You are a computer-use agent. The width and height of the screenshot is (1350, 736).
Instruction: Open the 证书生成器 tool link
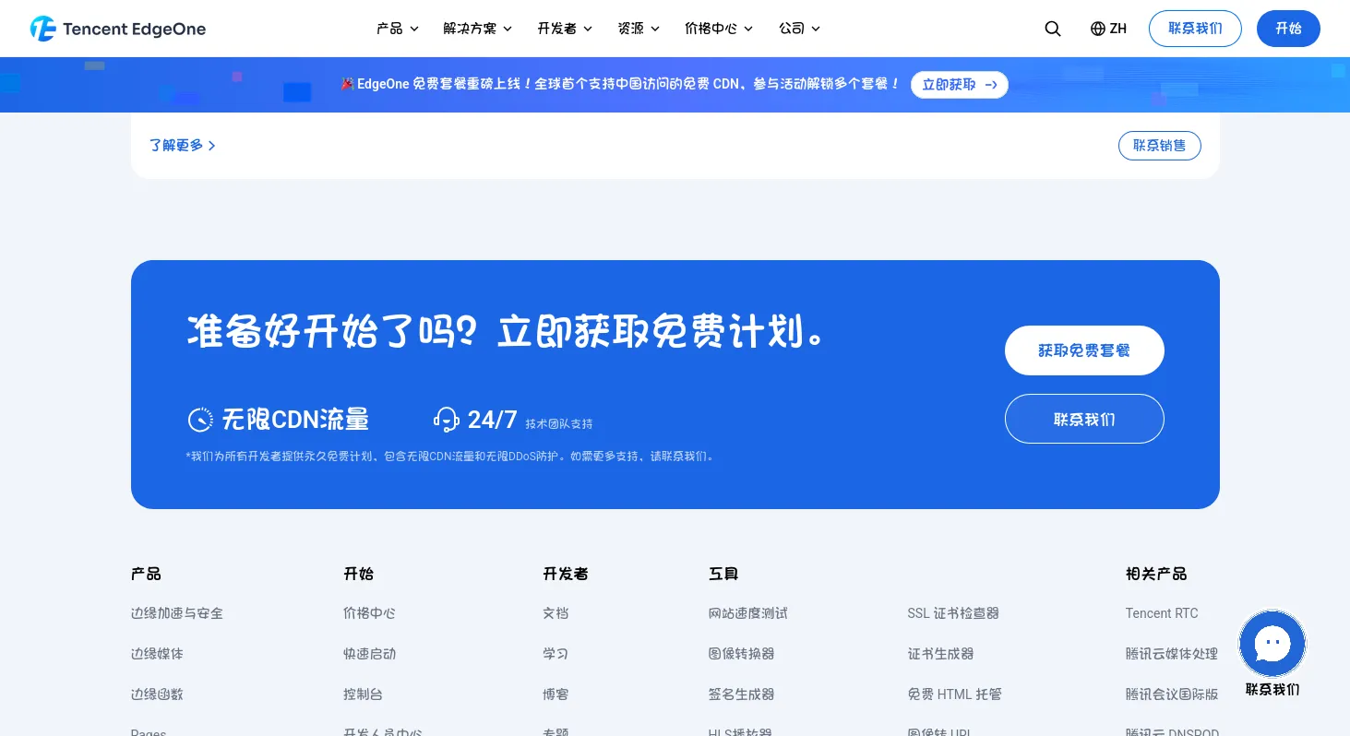(x=941, y=654)
